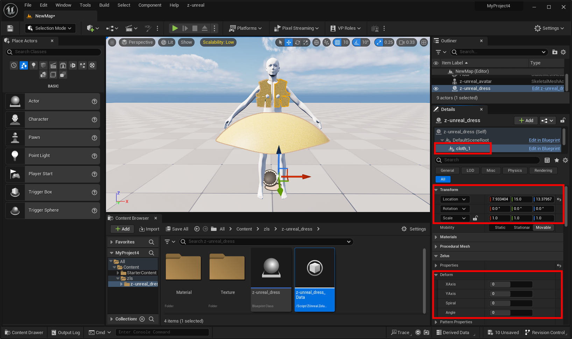Screen dimensions: 572x339
Task: Click Add button in Details panel
Action: [x=526, y=120]
